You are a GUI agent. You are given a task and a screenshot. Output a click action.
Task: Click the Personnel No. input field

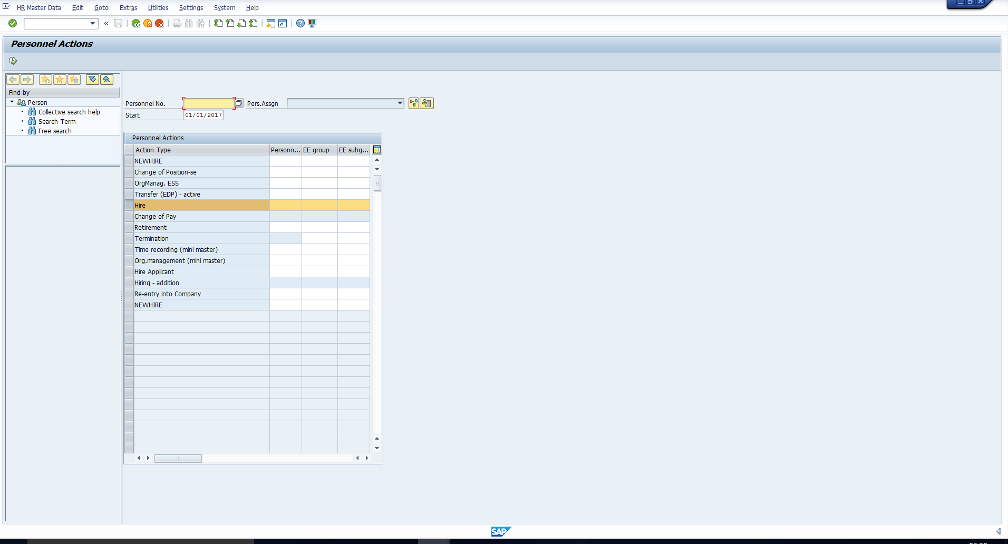pos(209,103)
